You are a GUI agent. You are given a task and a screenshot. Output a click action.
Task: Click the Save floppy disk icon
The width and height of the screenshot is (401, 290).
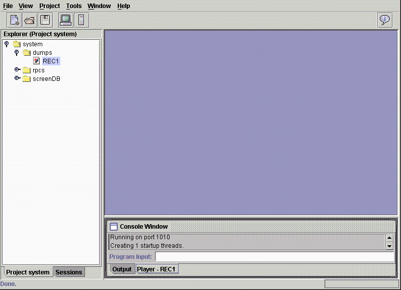coord(45,20)
